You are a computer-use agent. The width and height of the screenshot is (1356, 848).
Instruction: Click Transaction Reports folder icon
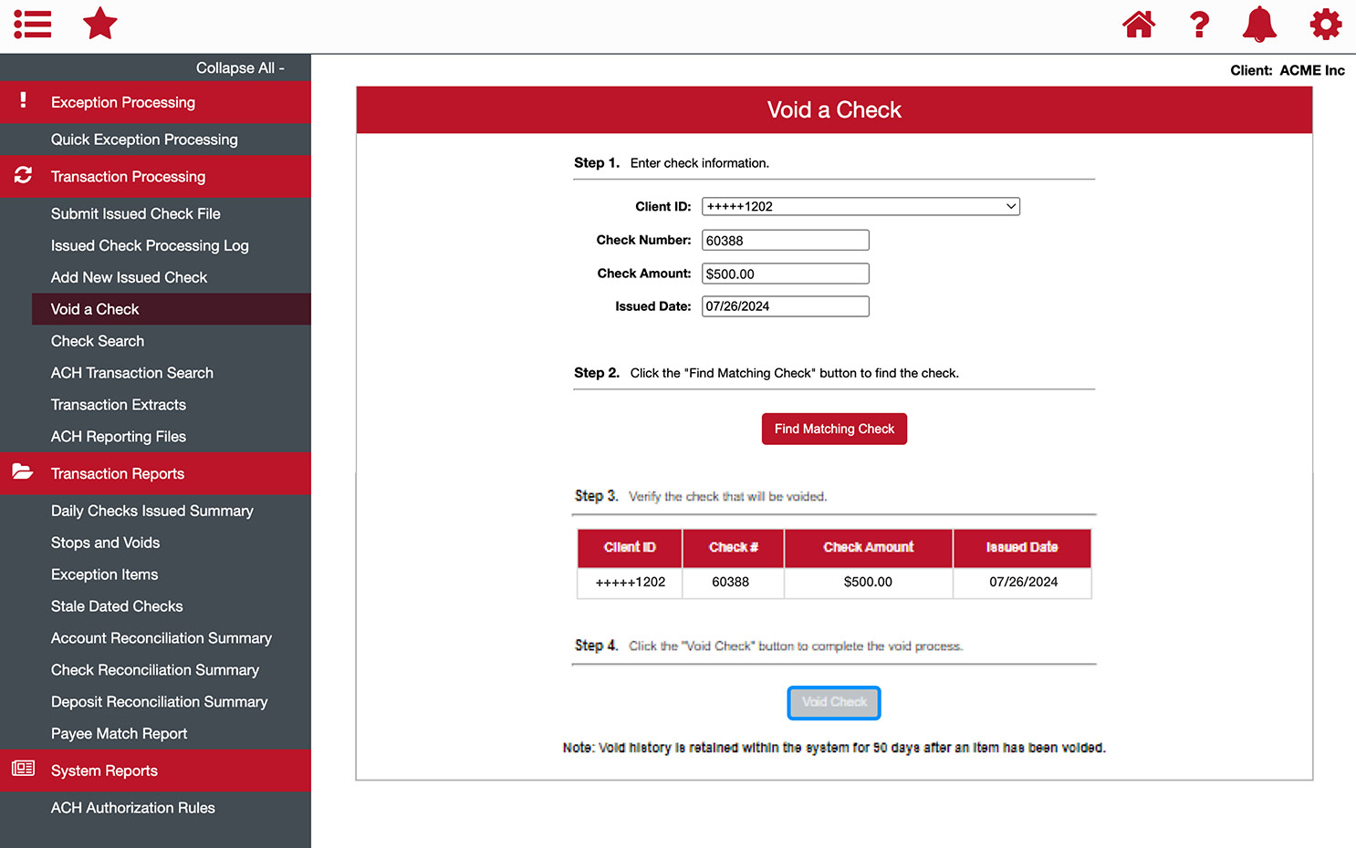click(23, 471)
